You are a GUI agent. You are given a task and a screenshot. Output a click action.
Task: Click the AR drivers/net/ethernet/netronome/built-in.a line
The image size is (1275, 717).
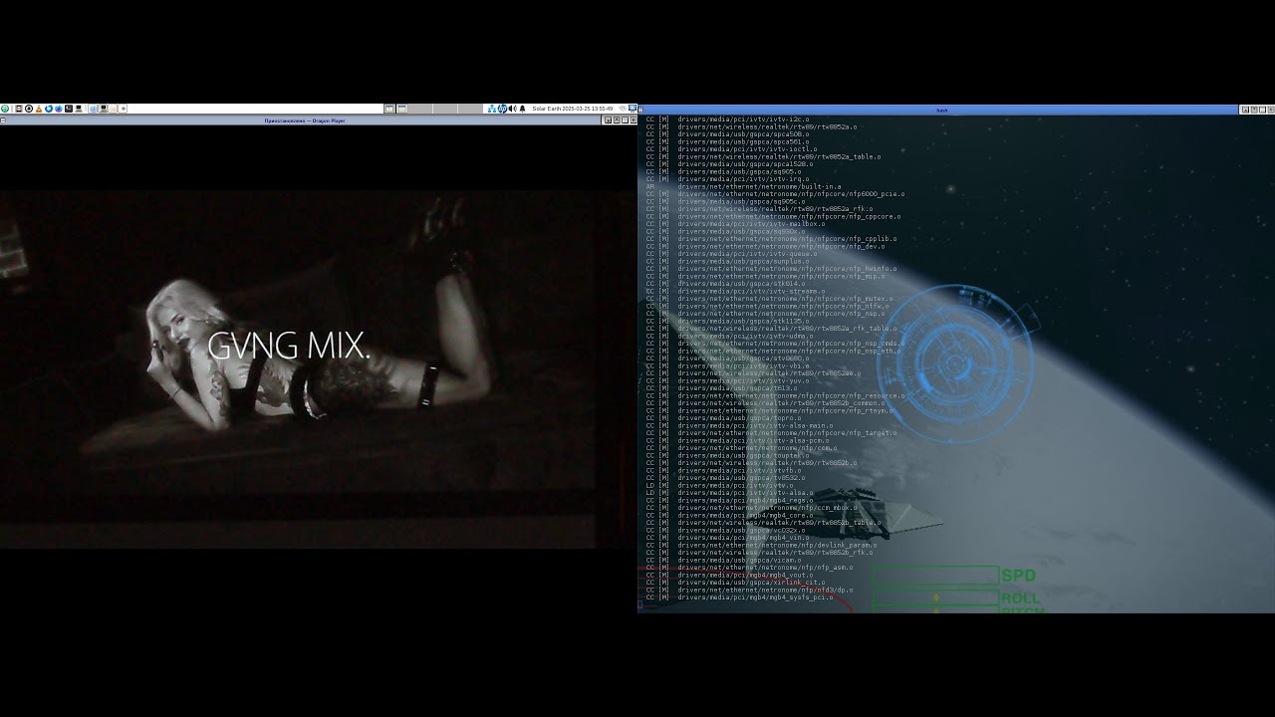coord(743,186)
